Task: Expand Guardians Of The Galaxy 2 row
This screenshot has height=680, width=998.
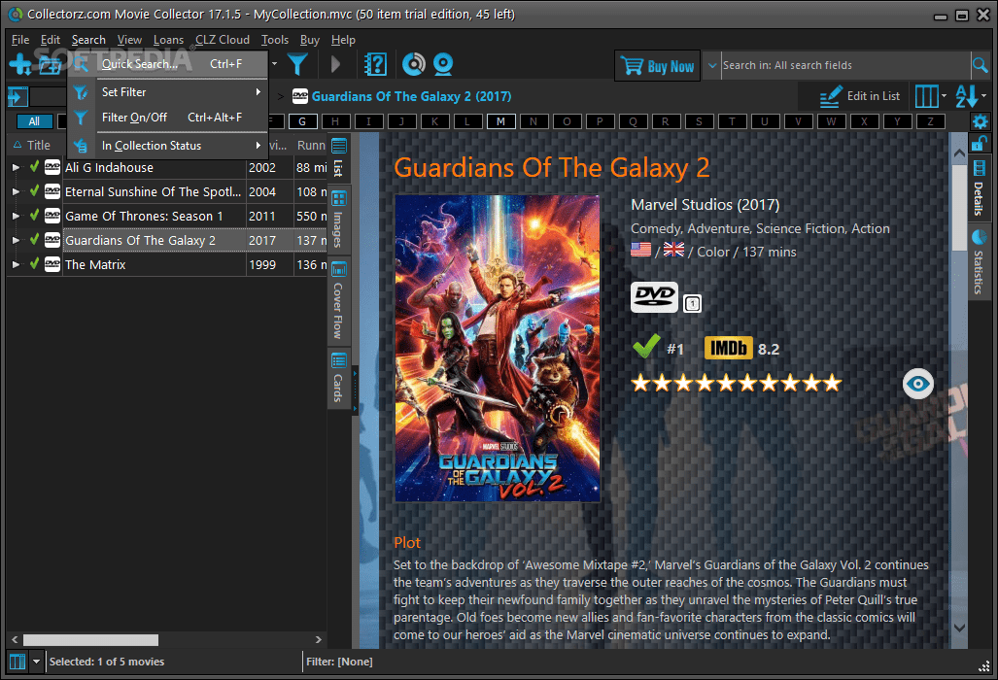Action: (x=16, y=240)
